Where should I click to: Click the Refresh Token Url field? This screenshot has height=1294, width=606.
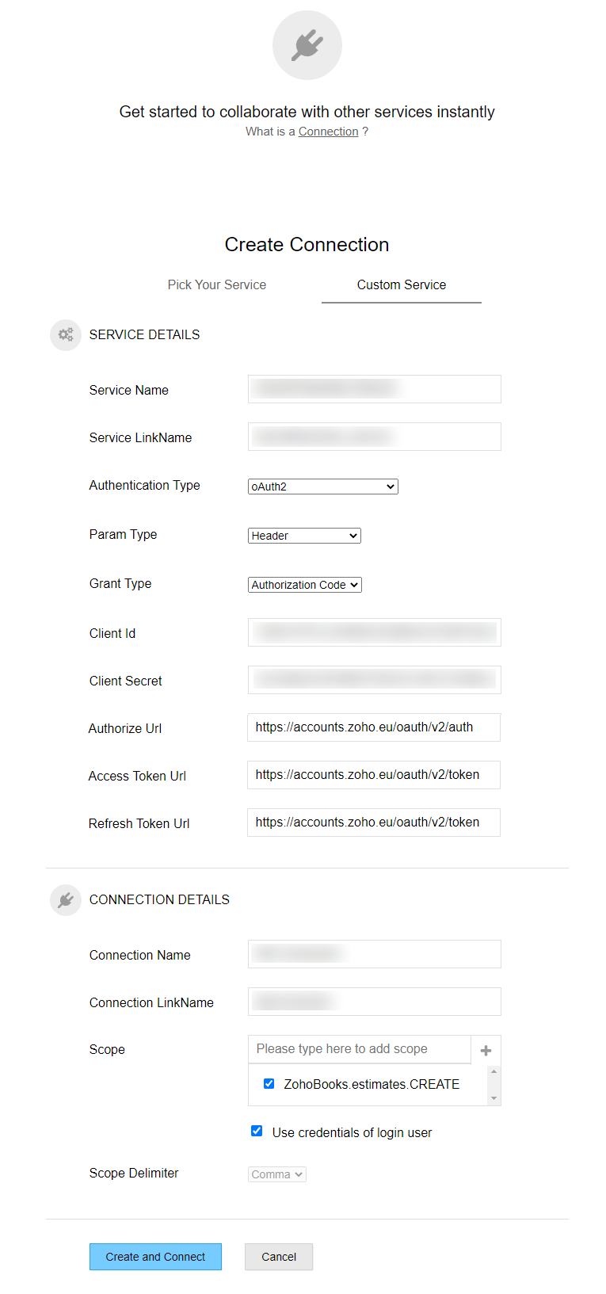[374, 823]
